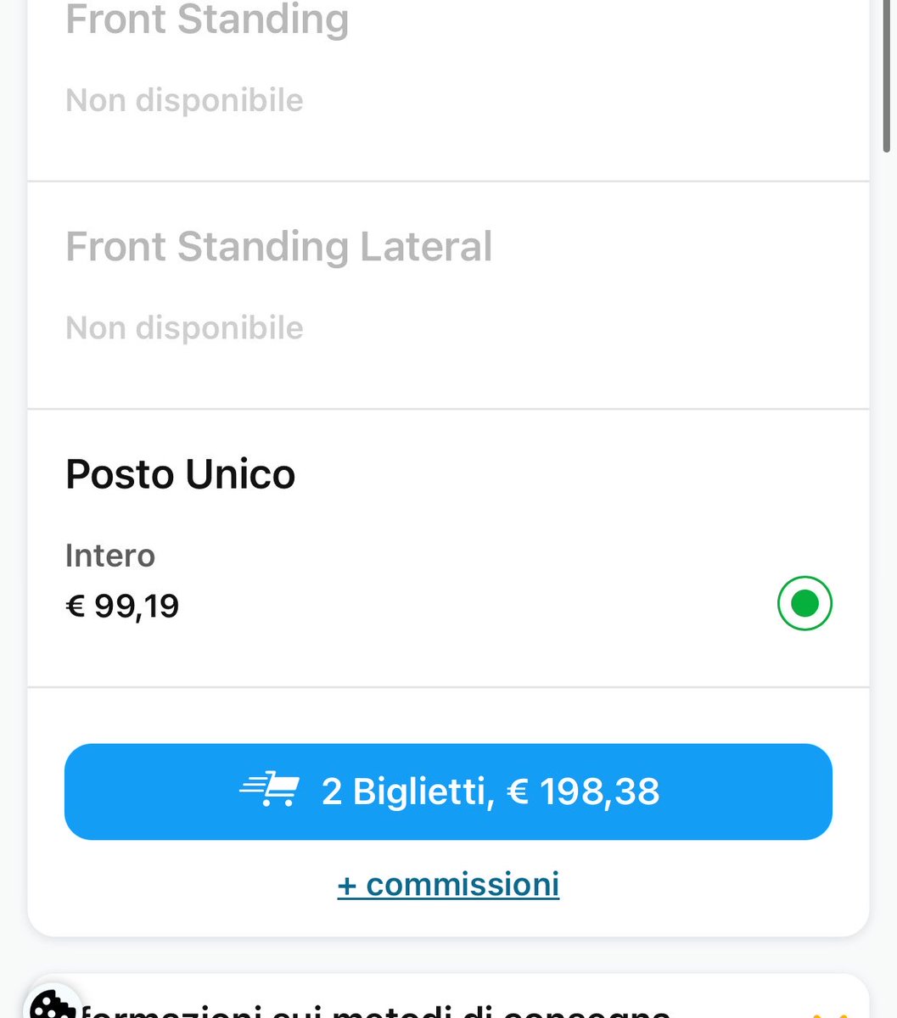The image size is (897, 1018).
Task: Click Non disponibile under Front Standing Lateral
Action: click(184, 327)
